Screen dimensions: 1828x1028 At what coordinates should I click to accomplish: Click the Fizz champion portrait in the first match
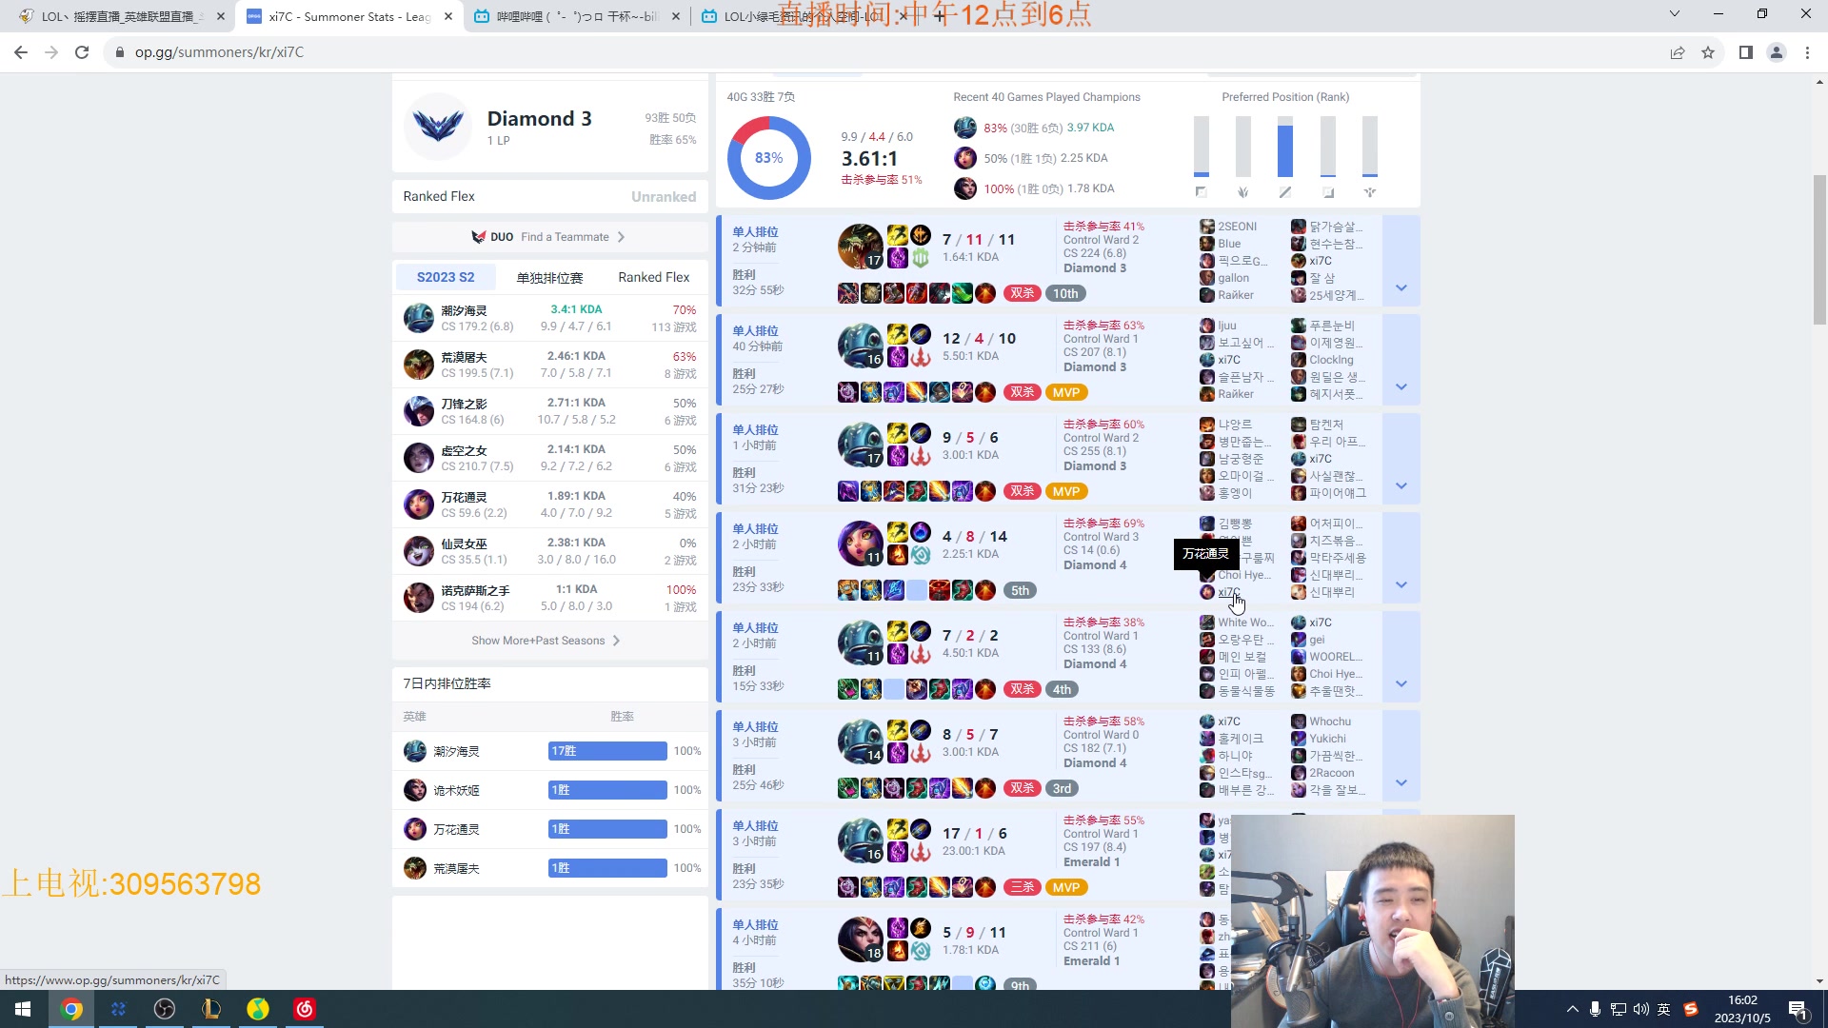pos(860,246)
